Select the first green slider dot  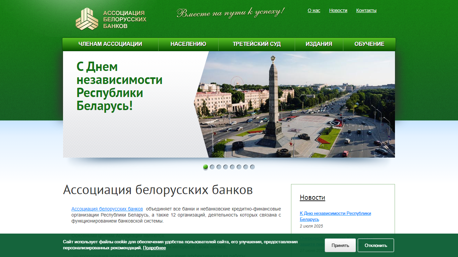pyautogui.click(x=206, y=167)
